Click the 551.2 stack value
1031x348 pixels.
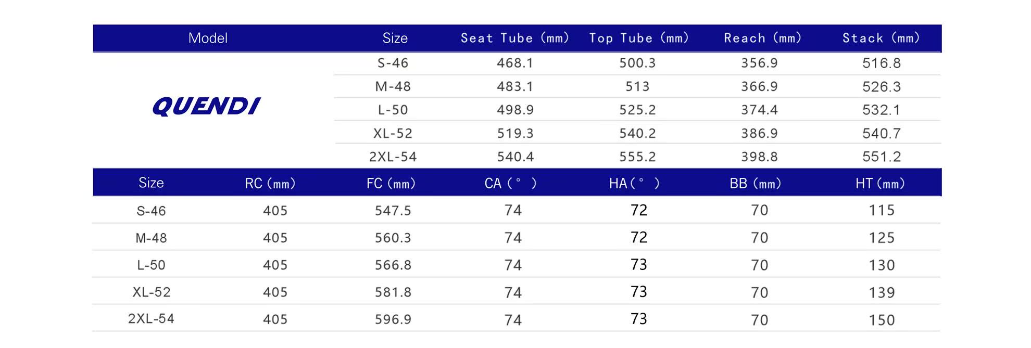882,157
